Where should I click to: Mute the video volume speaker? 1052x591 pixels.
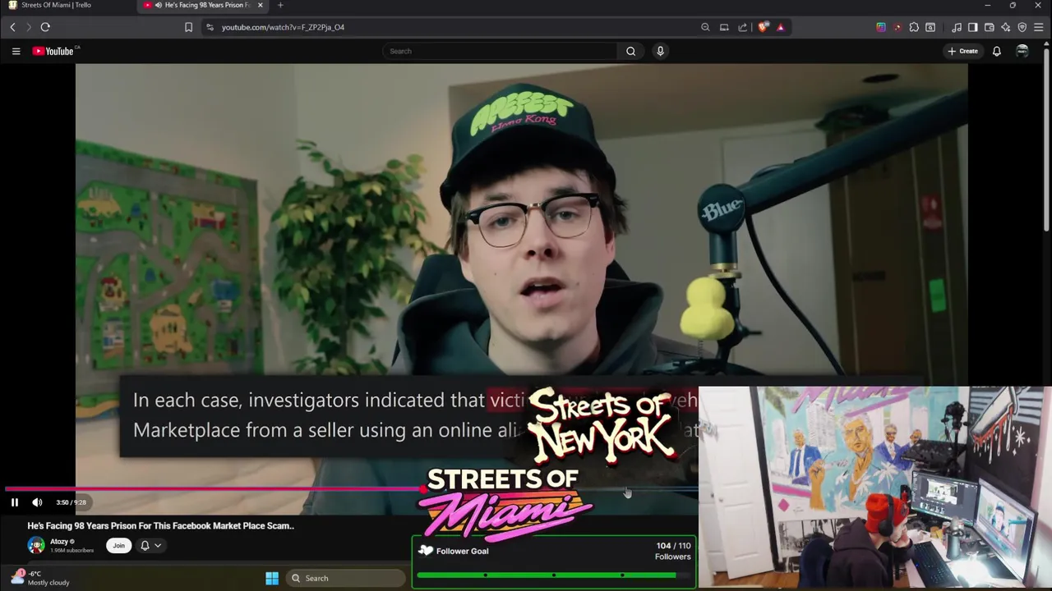[37, 502]
